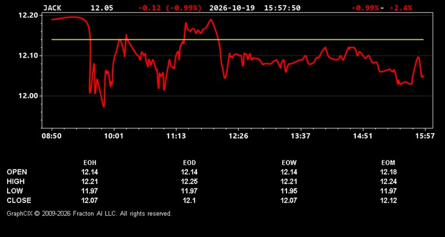Select the 11:13 time axis label
Screen dimensions: 445x237
[176, 136]
